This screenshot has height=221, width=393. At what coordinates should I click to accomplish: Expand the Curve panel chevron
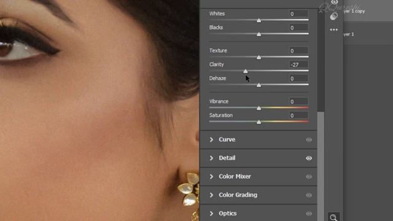211,139
